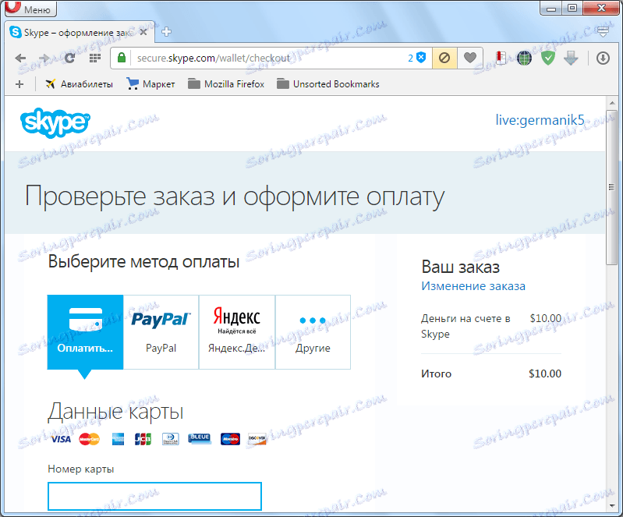
Task: Add bookmark with bookmarks bar plus
Action: [19, 84]
